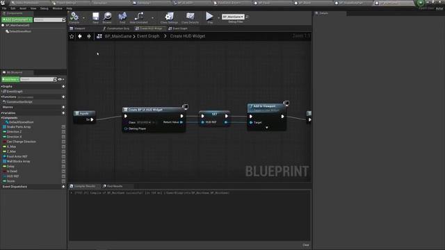The width and height of the screenshot is (445, 250).
Task: Click the BP_MainGame breadcrumb link
Action: point(118,36)
